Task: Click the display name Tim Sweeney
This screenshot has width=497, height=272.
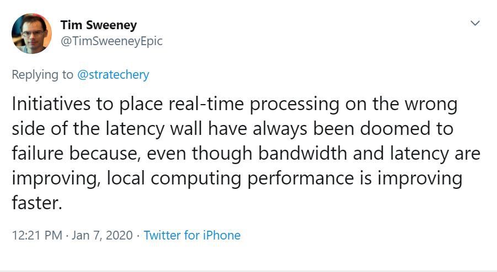Action: pos(99,25)
